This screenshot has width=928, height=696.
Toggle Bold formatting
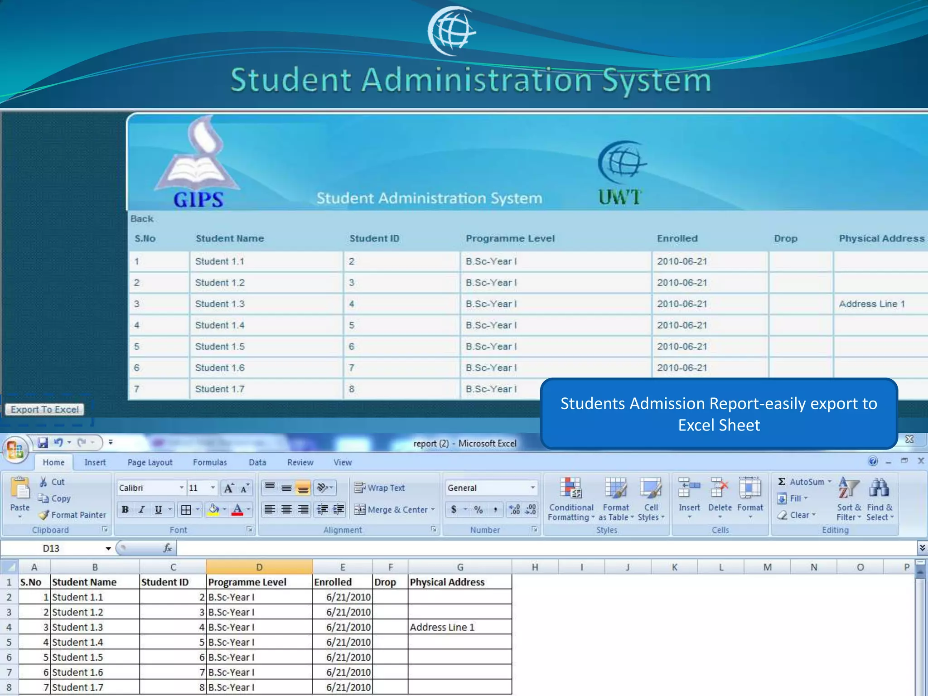click(125, 510)
